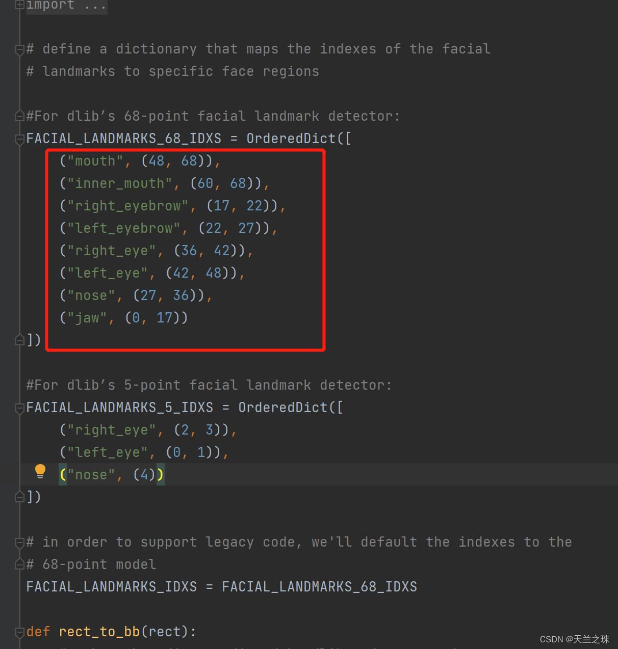
Task: Click OrderedDict in the 68-point assignment
Action: coord(291,139)
